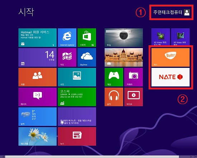Open the Desktop daisy tile
Viewport: 197px width, 158px height.
(38, 136)
